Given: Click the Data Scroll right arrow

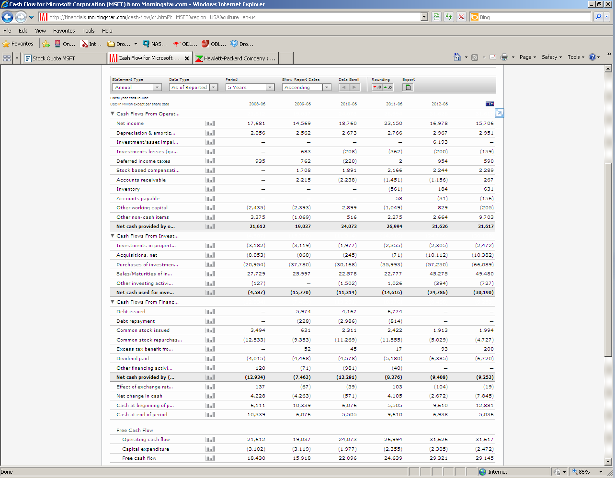Looking at the screenshot, I should [x=354, y=87].
